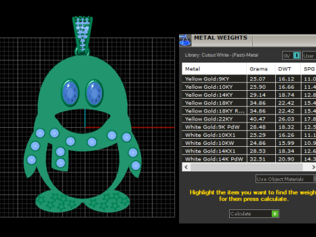The height and width of the screenshot is (237, 316).
Task: Select the White Gold:10KX1 row
Action: [x=249, y=135]
